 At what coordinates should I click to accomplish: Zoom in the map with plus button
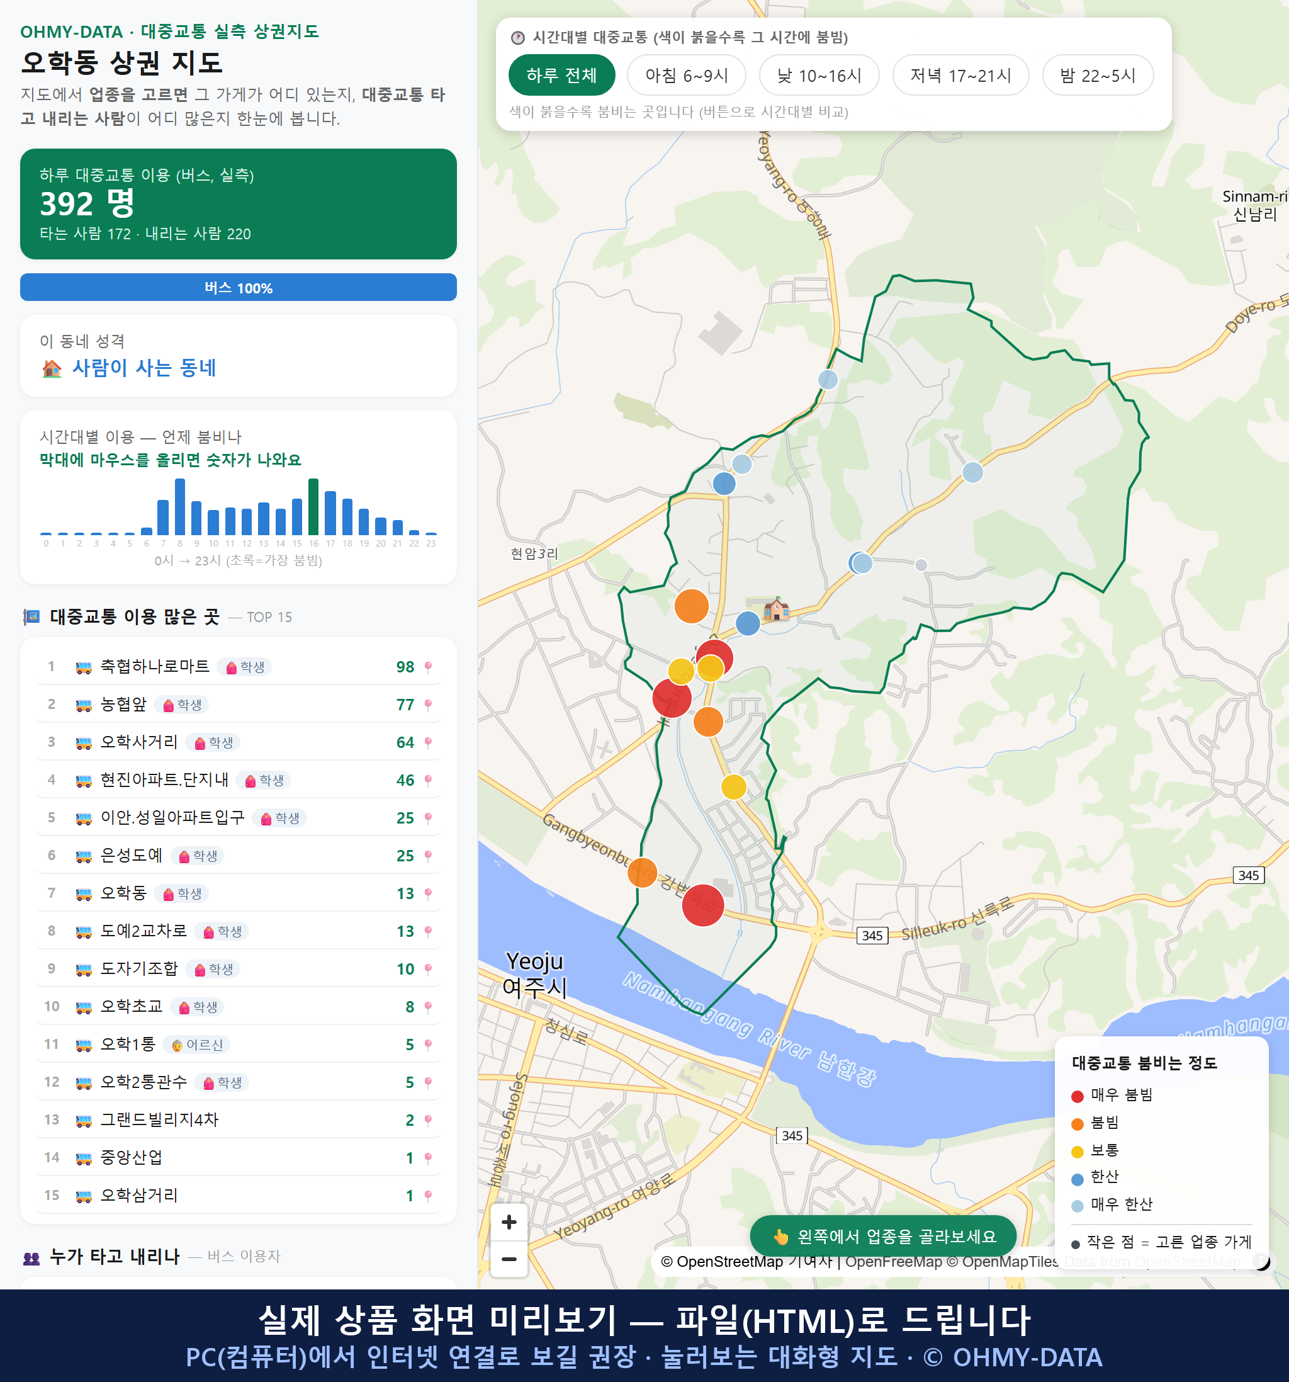(x=509, y=1221)
